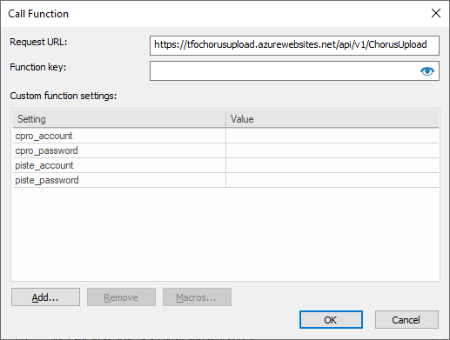The height and width of the screenshot is (340, 450).
Task: Cancel the Call Function dialog
Action: (x=406, y=320)
